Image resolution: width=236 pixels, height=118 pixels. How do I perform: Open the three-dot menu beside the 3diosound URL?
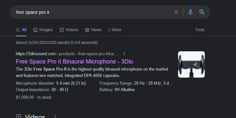124,54
